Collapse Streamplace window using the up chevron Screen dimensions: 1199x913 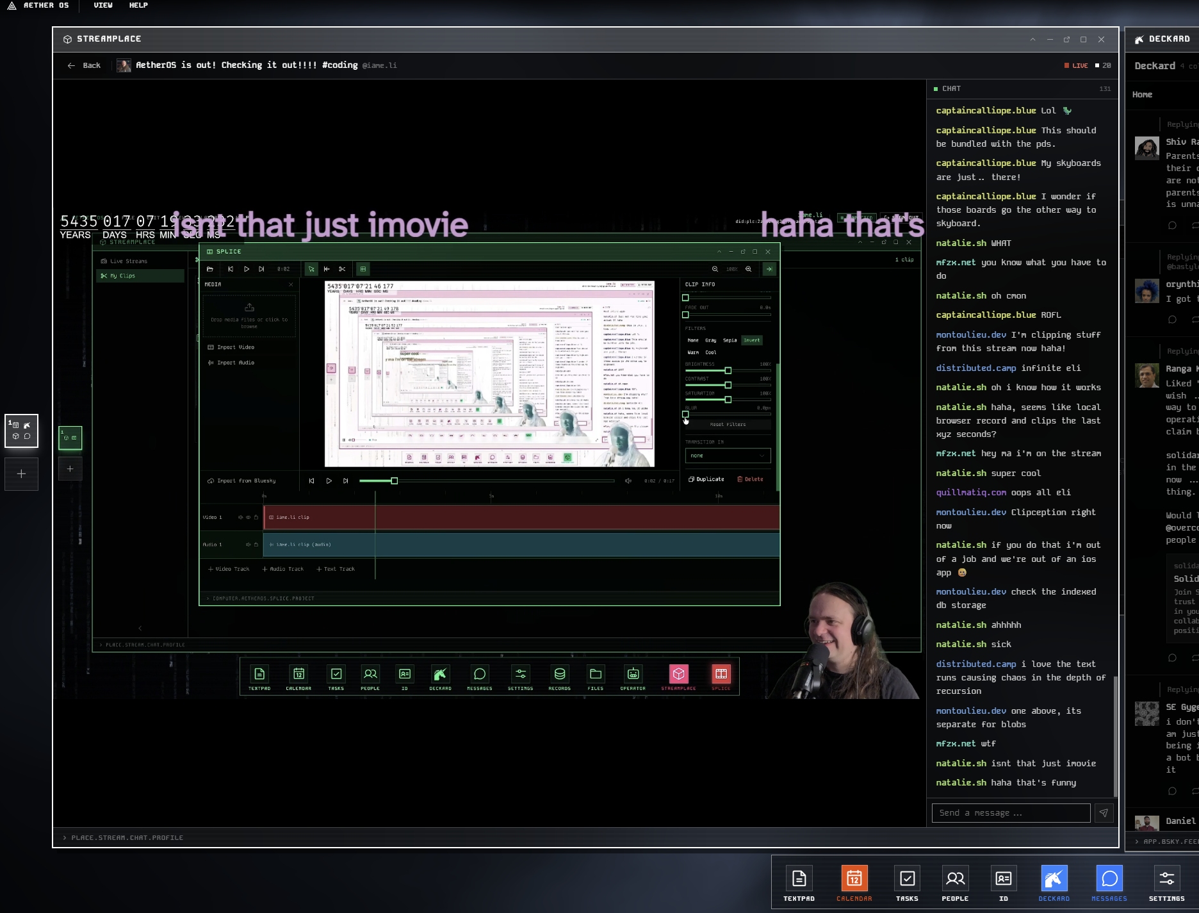coord(1032,40)
